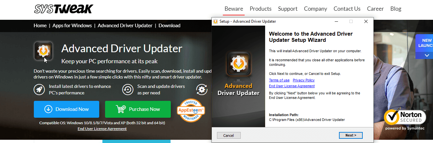Expand the New Launch banner chevron
433x143 pixels.
click(427, 55)
